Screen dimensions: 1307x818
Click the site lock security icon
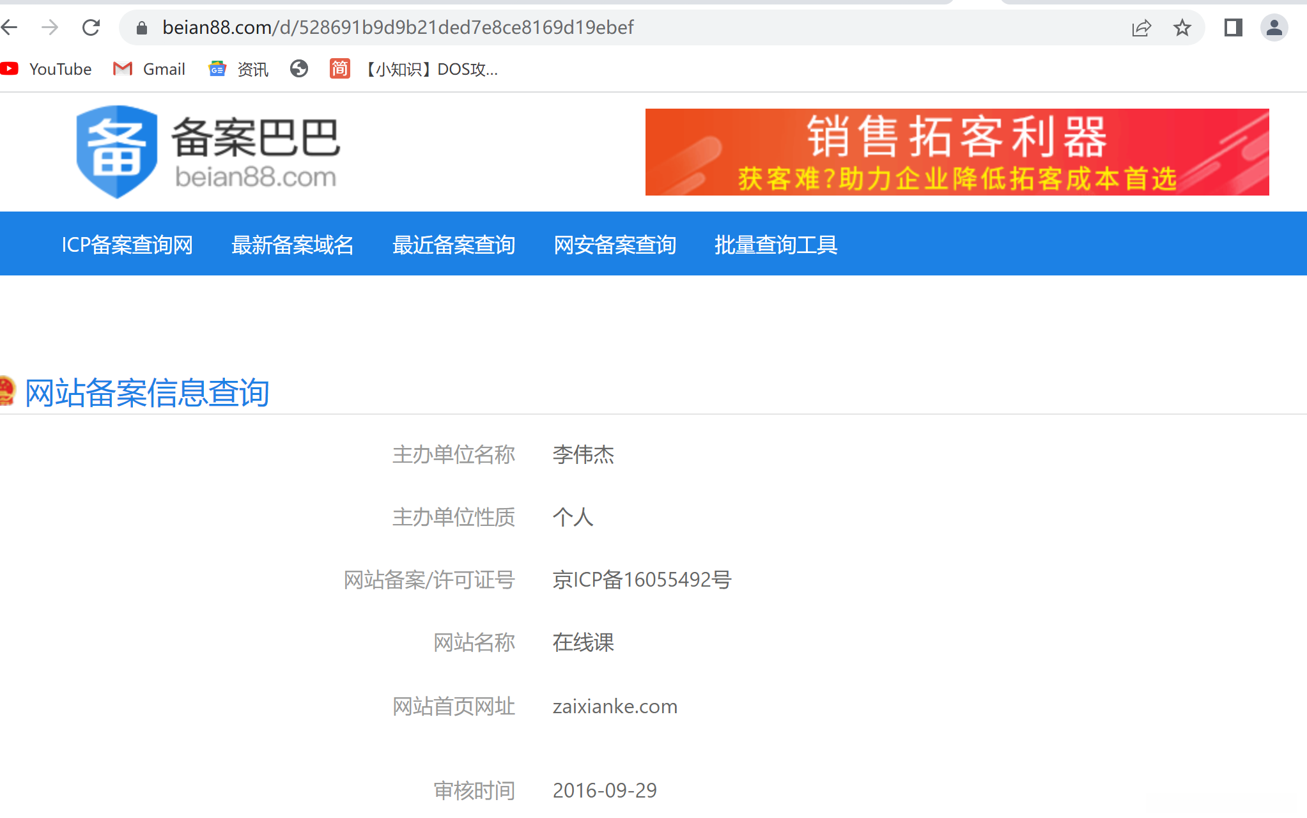click(x=142, y=27)
